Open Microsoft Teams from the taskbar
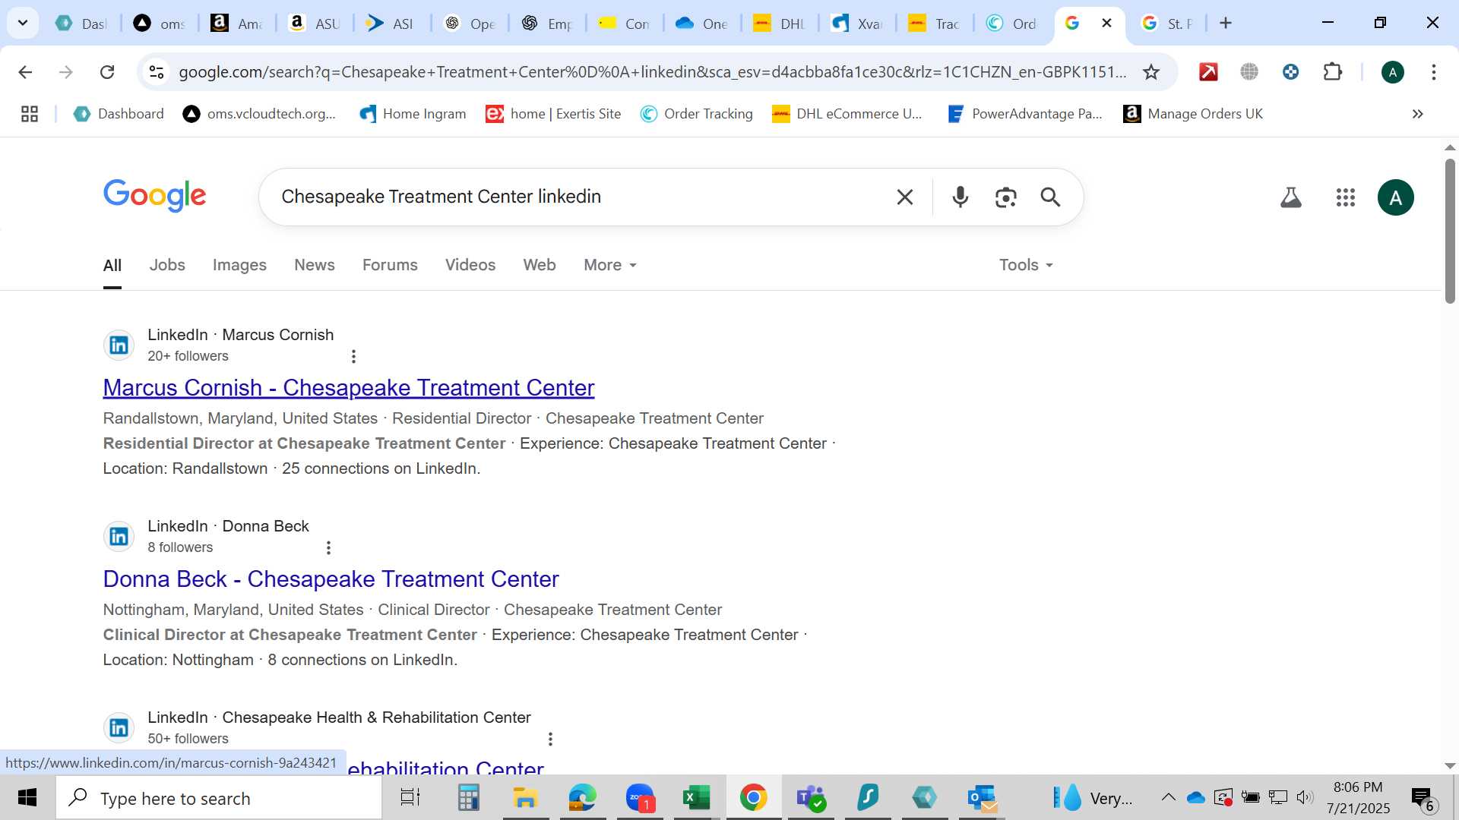This screenshot has width=1459, height=820. 811,798
